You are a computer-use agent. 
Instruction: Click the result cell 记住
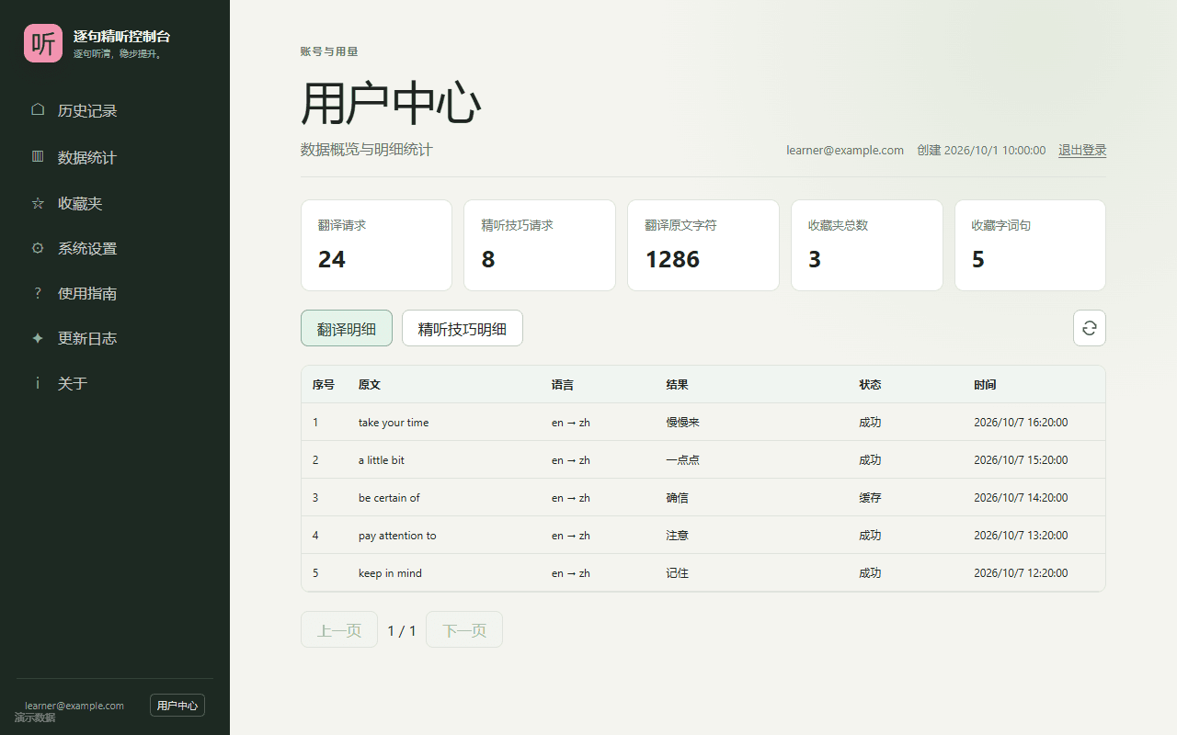pyautogui.click(x=678, y=573)
